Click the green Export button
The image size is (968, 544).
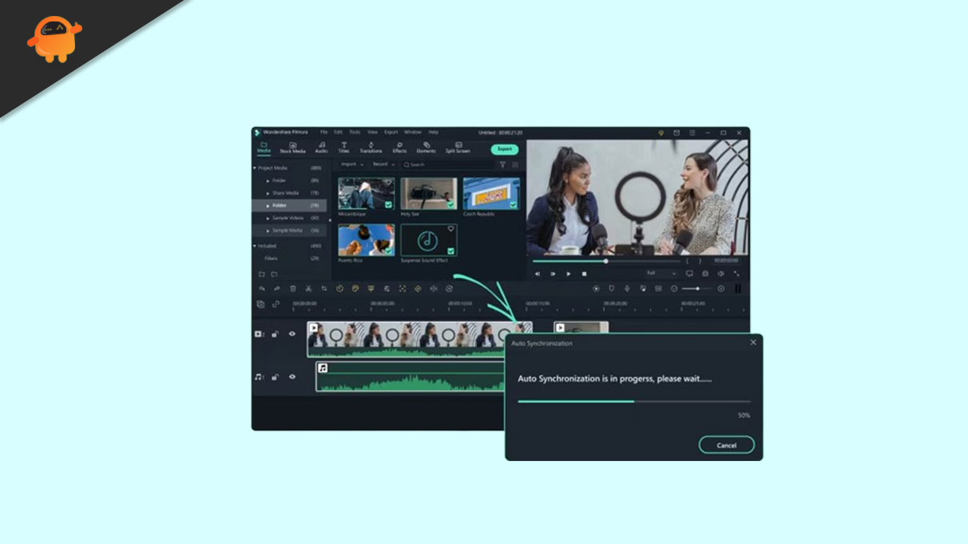[505, 149]
